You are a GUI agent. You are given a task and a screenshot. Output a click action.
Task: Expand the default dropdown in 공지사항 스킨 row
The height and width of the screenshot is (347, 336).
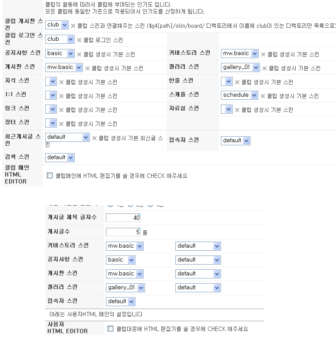[x=198, y=260]
